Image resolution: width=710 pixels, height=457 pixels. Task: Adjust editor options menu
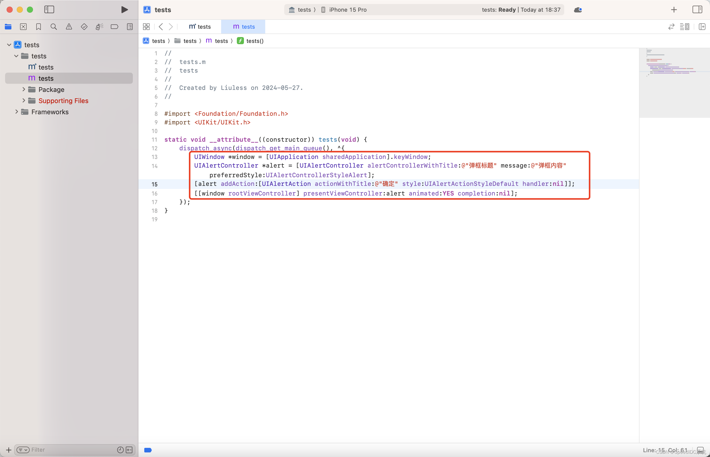684,27
